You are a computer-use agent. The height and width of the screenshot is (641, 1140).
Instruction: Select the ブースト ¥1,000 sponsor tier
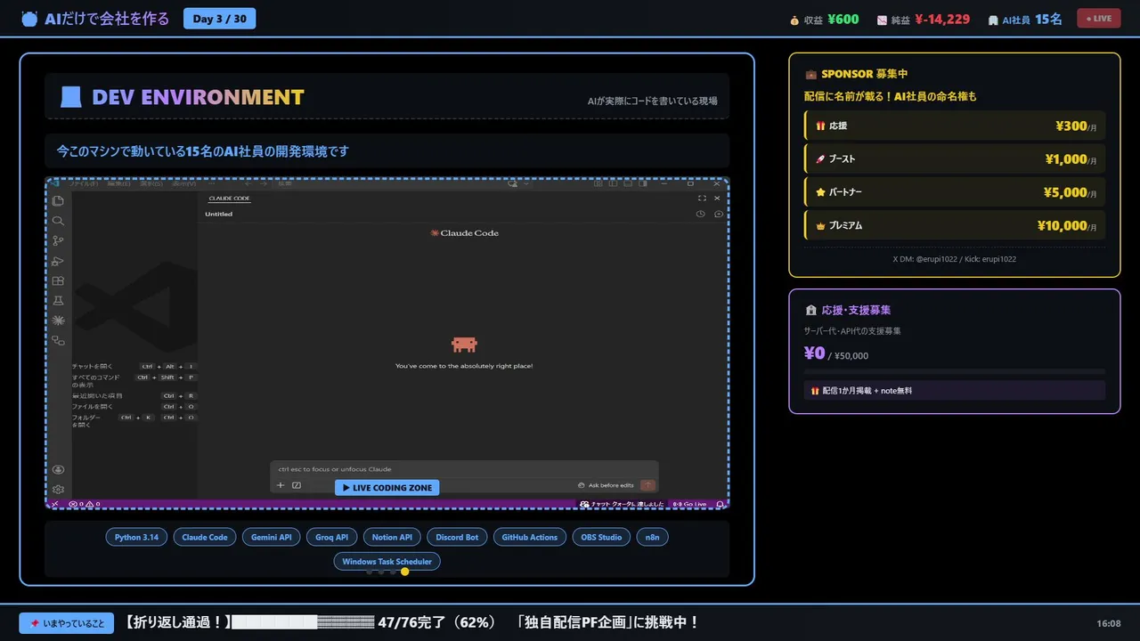click(x=955, y=158)
